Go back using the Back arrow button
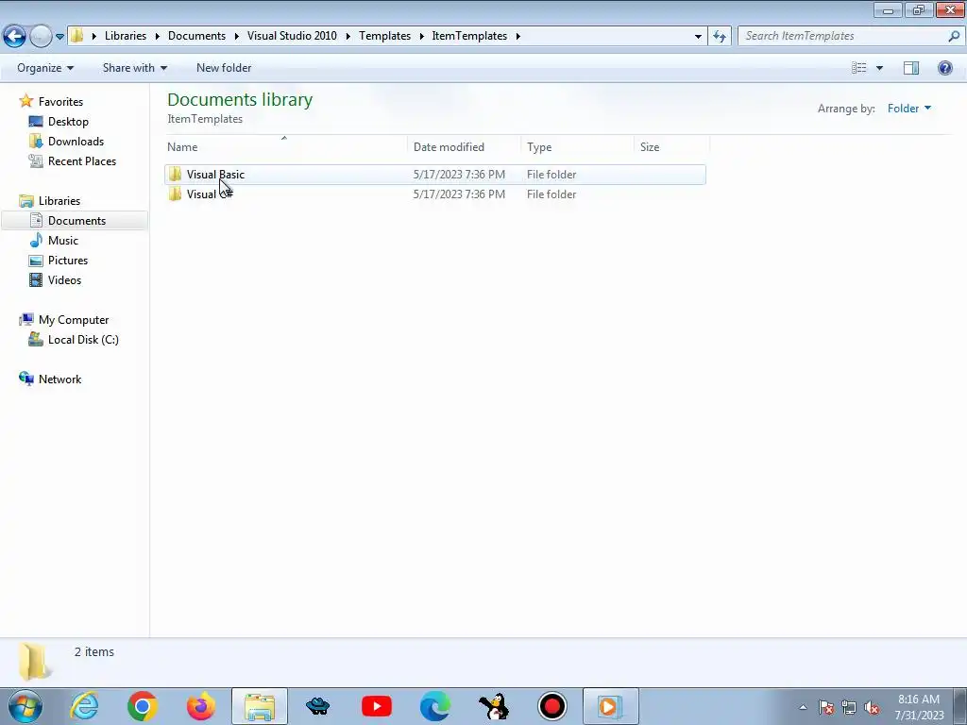The width and height of the screenshot is (967, 725). 15,37
